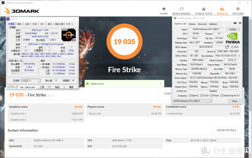The image size is (252, 158).
Task: Toggle the OpenCL checkbox
Action: (x=190, y=95)
